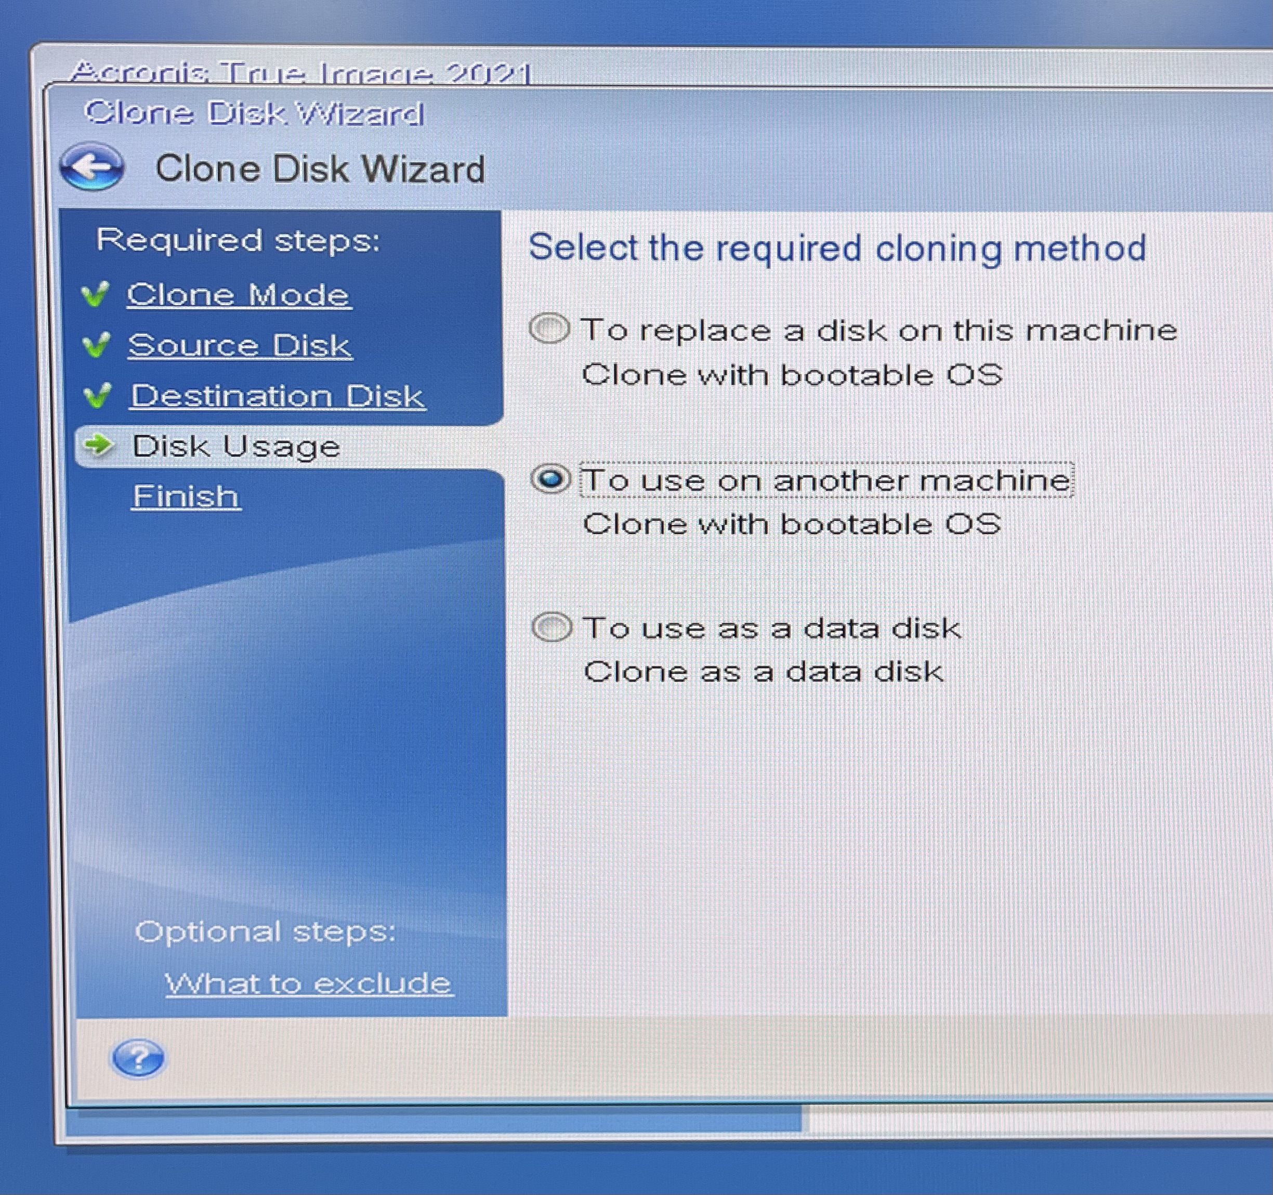The height and width of the screenshot is (1195, 1273).
Task: Open help with the question mark icon
Action: [x=138, y=1058]
